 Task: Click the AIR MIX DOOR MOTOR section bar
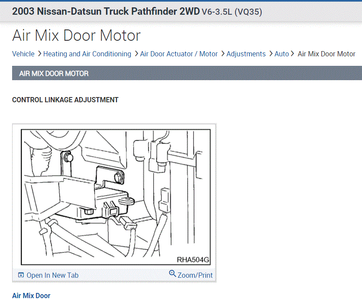187,73
